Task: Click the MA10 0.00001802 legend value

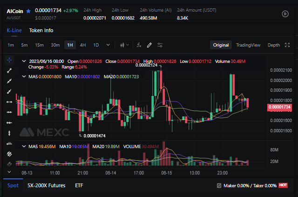Action: pos(88,77)
